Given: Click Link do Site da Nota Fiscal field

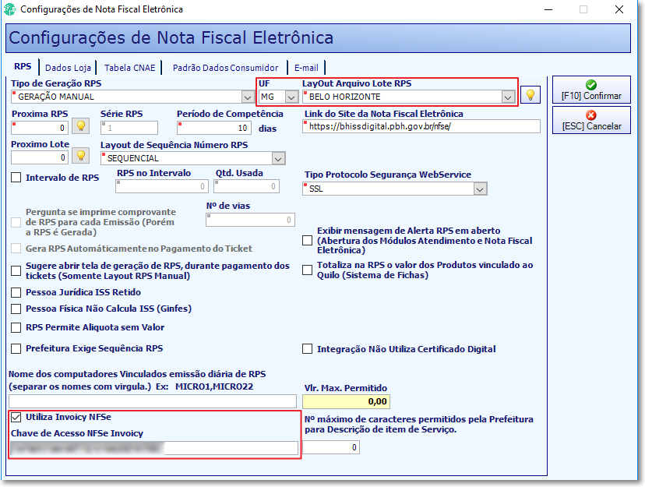Looking at the screenshot, I should click(x=421, y=126).
